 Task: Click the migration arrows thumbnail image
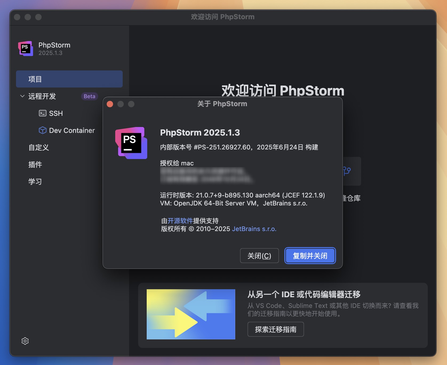[x=191, y=314]
